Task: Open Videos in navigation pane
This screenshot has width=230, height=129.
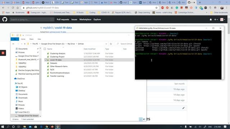Action: (x=21, y=109)
